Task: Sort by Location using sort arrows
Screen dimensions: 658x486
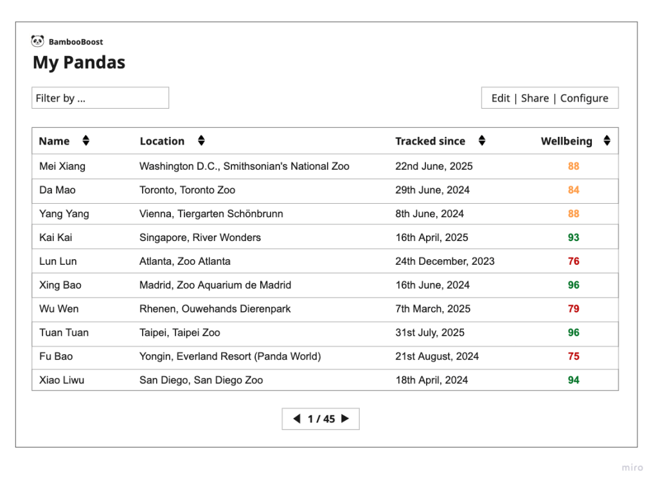Action: (201, 141)
